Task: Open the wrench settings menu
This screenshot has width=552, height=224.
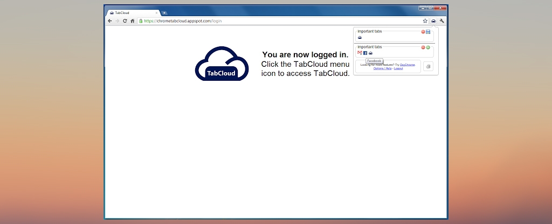Action: 442,21
